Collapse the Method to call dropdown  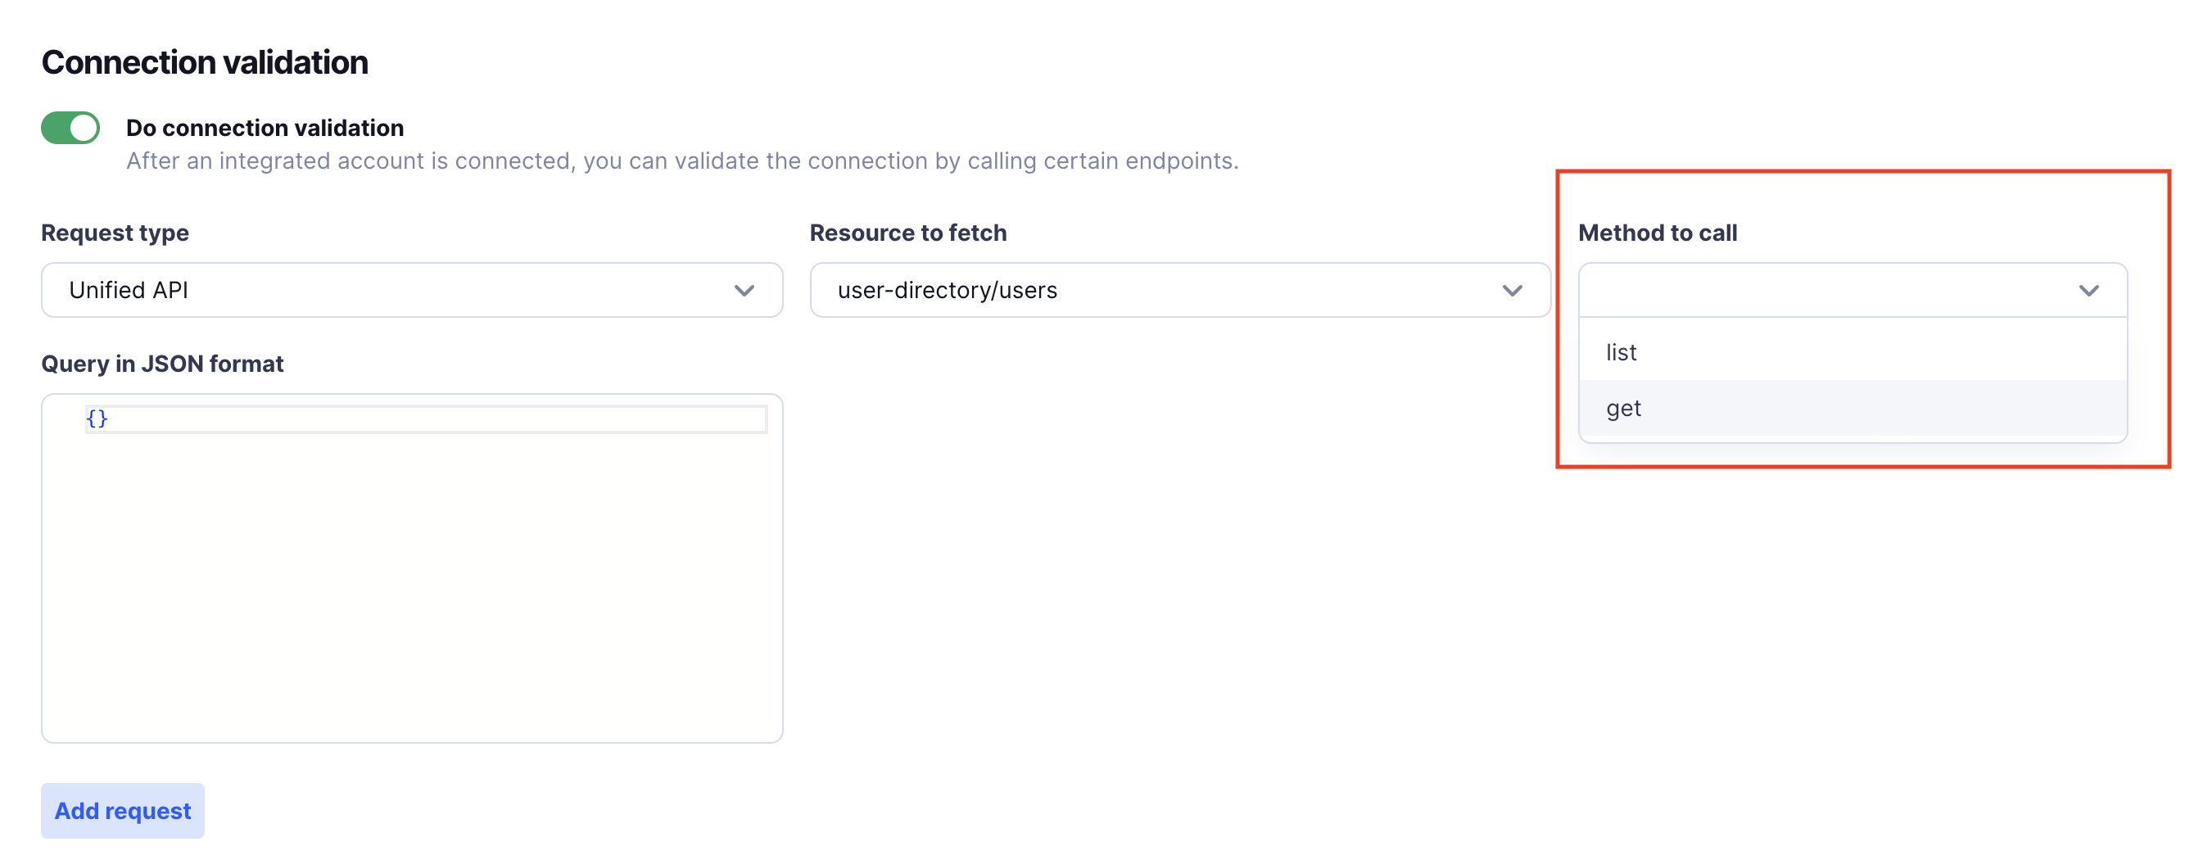[x=1852, y=290]
